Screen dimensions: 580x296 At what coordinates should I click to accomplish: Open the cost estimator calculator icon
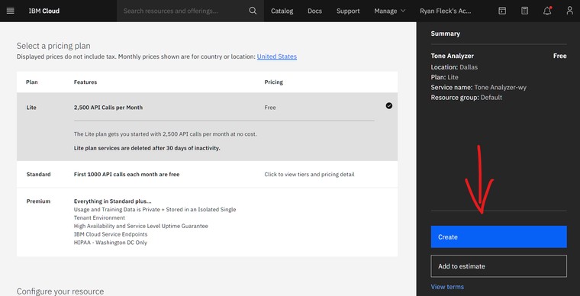[x=524, y=11]
